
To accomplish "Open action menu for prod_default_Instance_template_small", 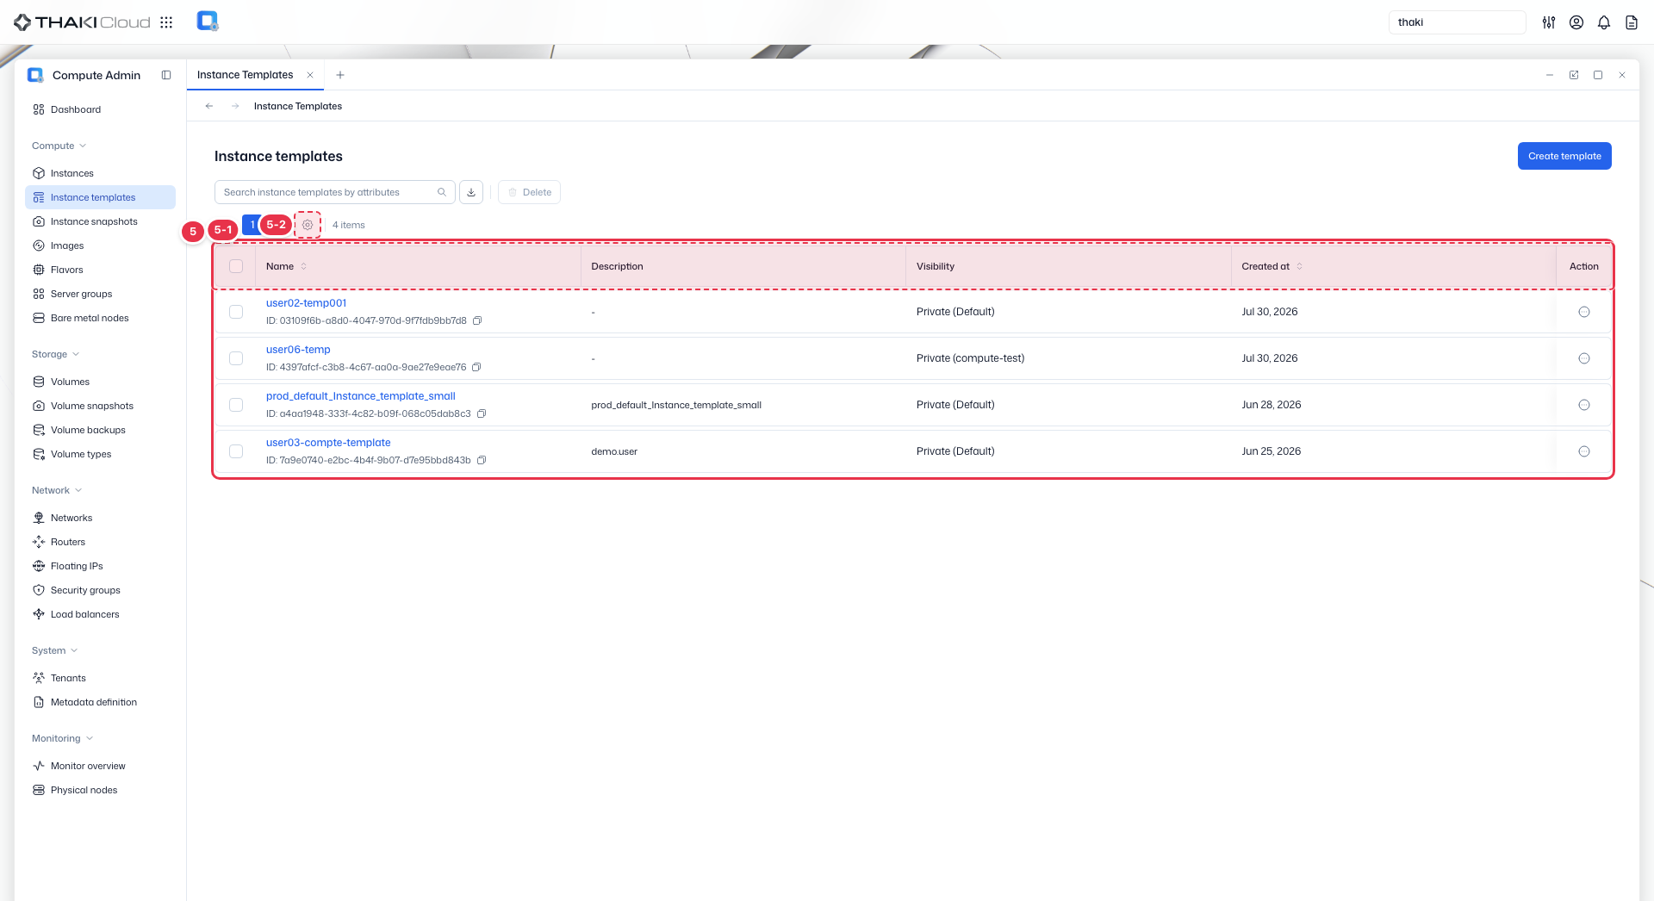I will 1584,405.
